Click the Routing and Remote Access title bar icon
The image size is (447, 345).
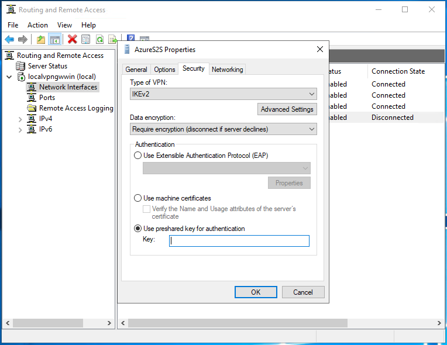click(11, 9)
